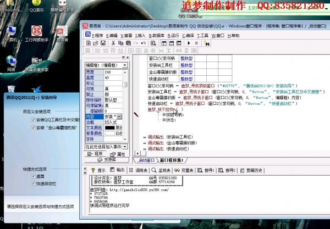Click the second window-layout toolbar icon

pos(171,43)
